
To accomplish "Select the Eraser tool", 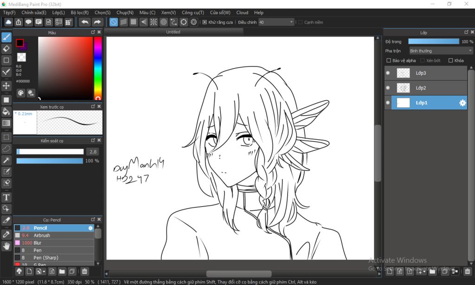I will (6, 49).
